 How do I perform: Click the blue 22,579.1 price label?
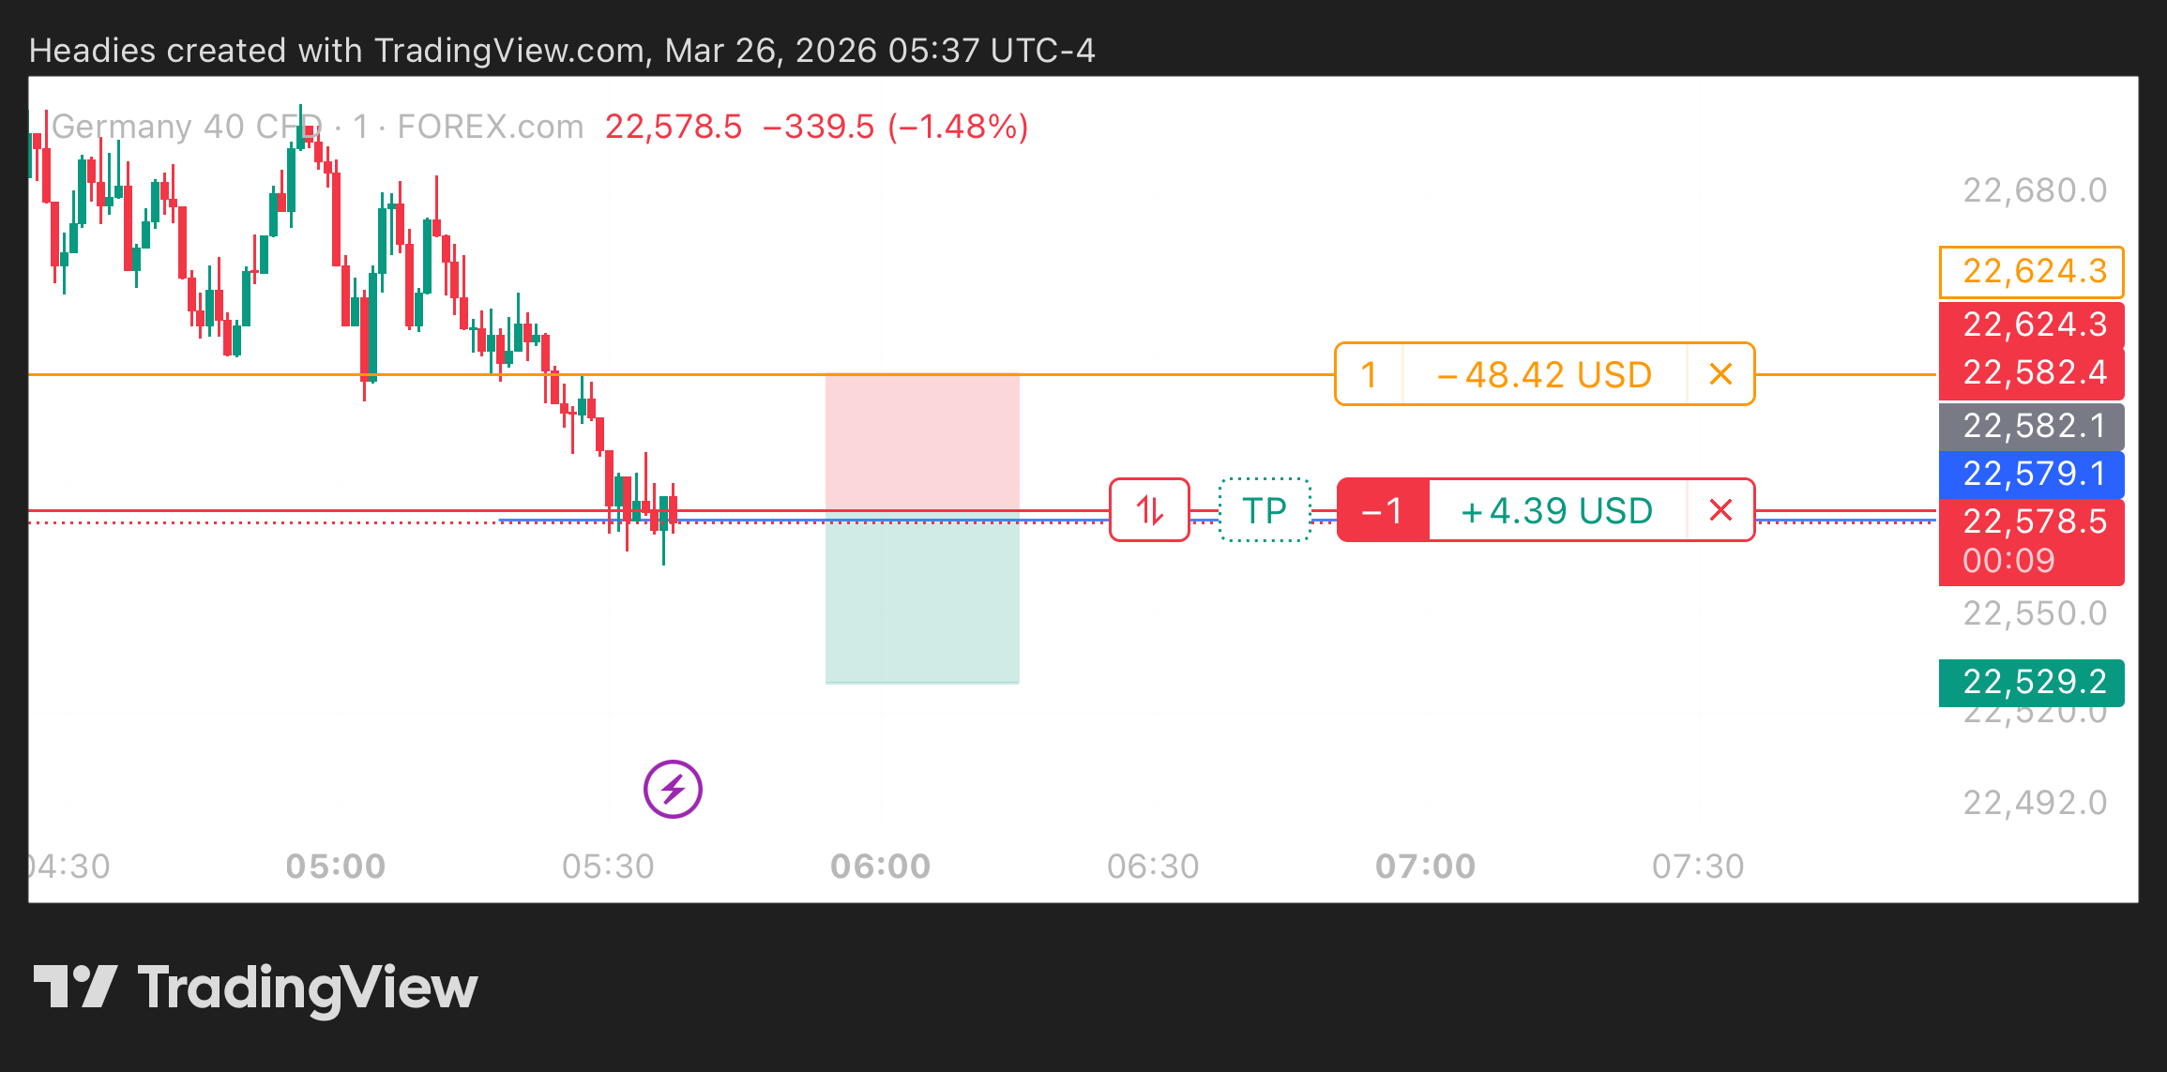(2032, 474)
